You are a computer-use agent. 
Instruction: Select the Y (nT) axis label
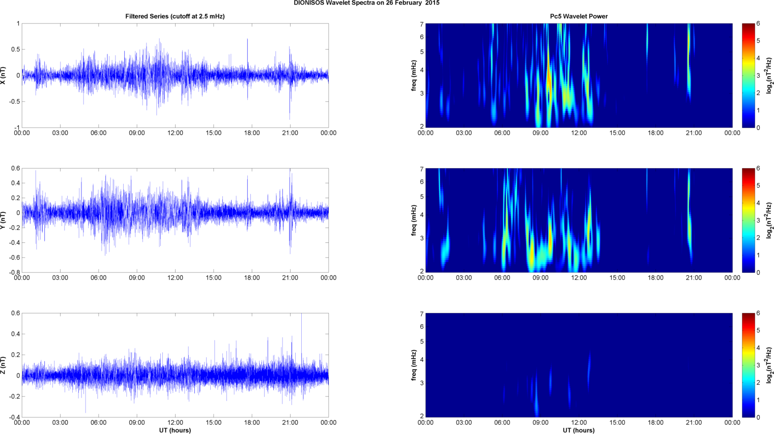[4, 220]
